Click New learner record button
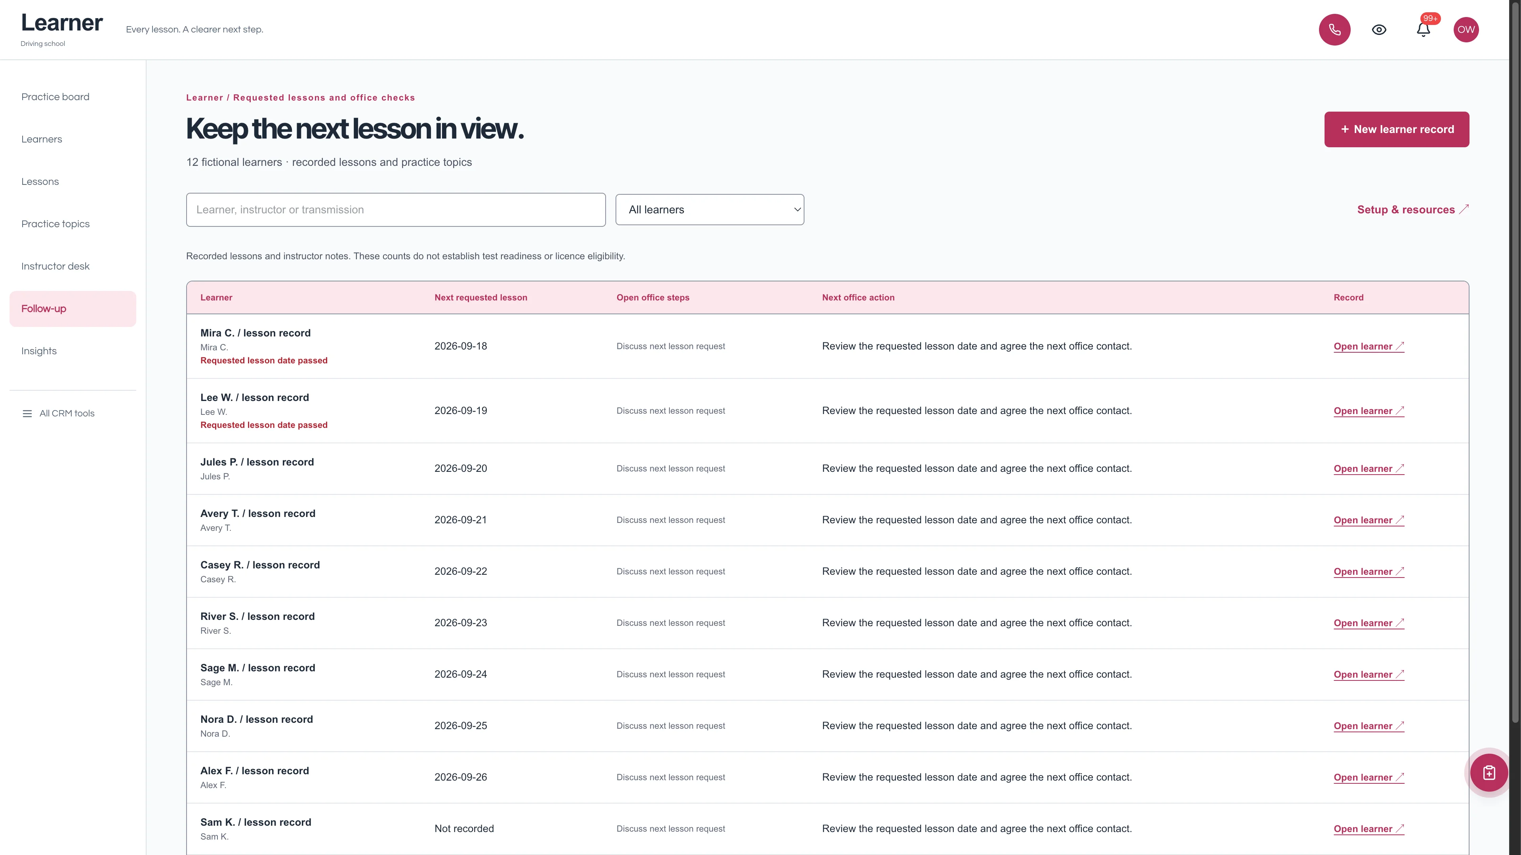Image resolution: width=1521 pixels, height=855 pixels. coord(1396,129)
